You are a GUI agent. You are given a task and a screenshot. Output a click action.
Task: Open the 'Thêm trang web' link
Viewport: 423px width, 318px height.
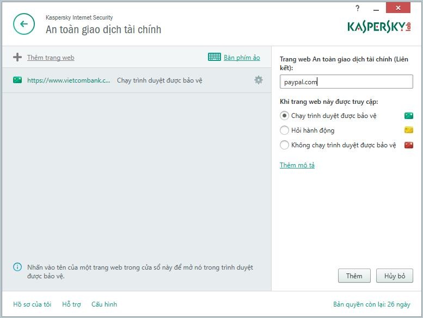[51, 58]
